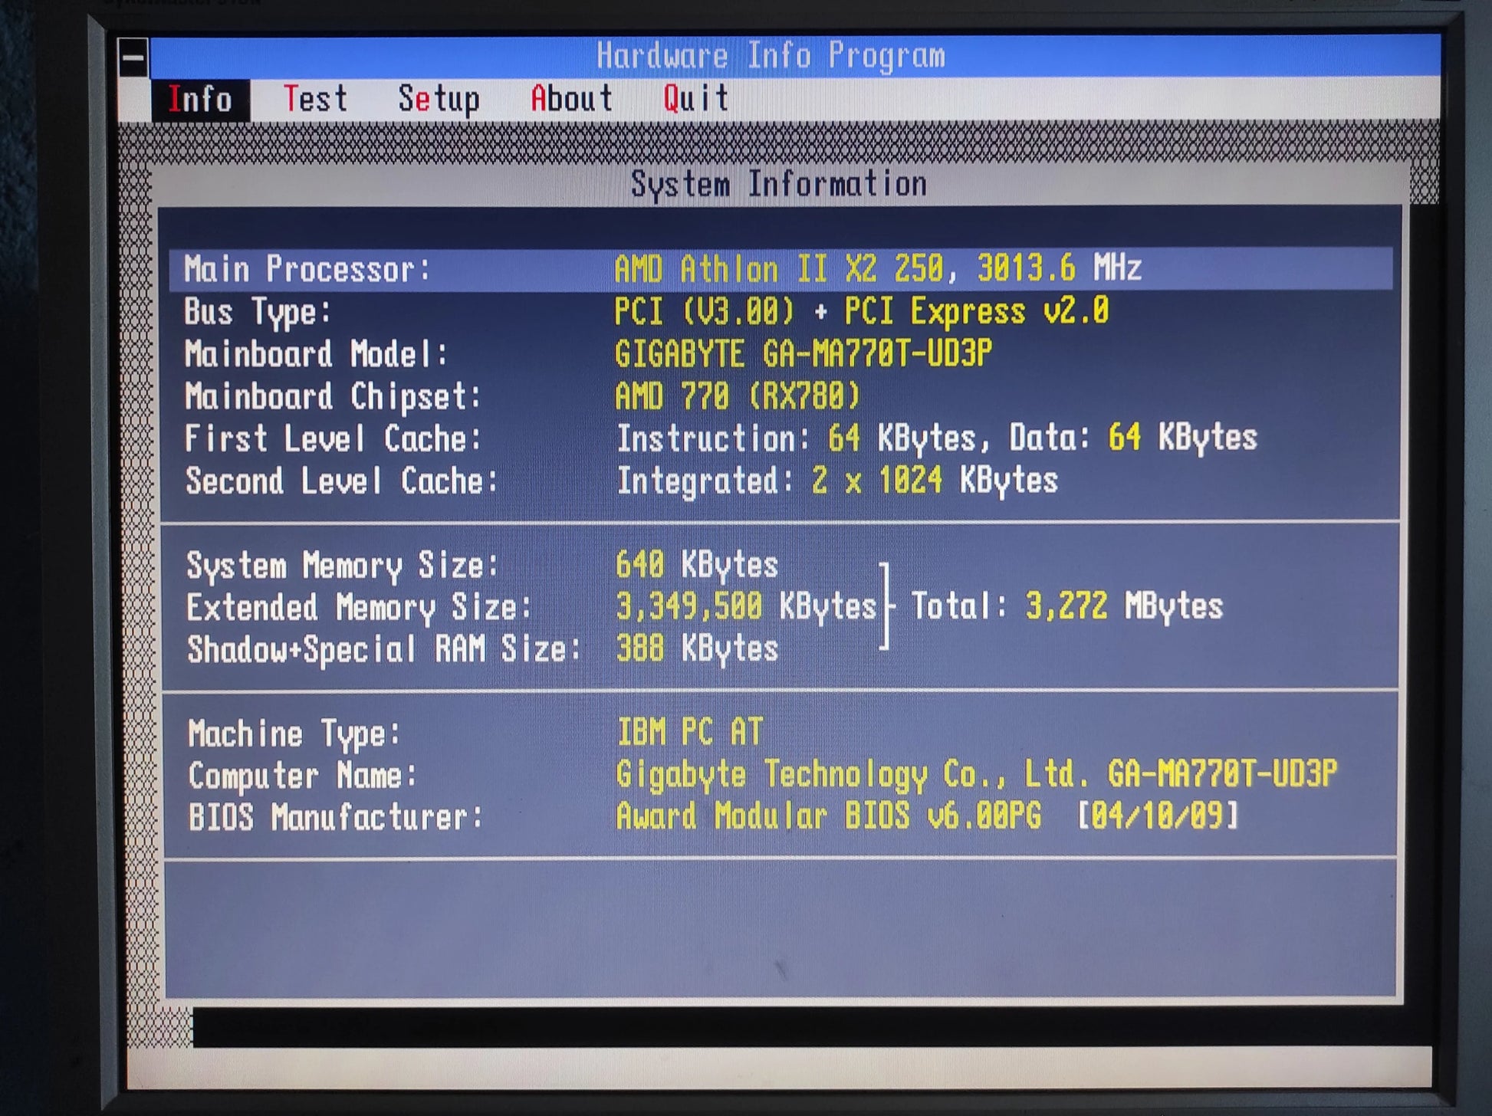Click the system menu box icon
1492x1116 pixels.
pos(133,57)
